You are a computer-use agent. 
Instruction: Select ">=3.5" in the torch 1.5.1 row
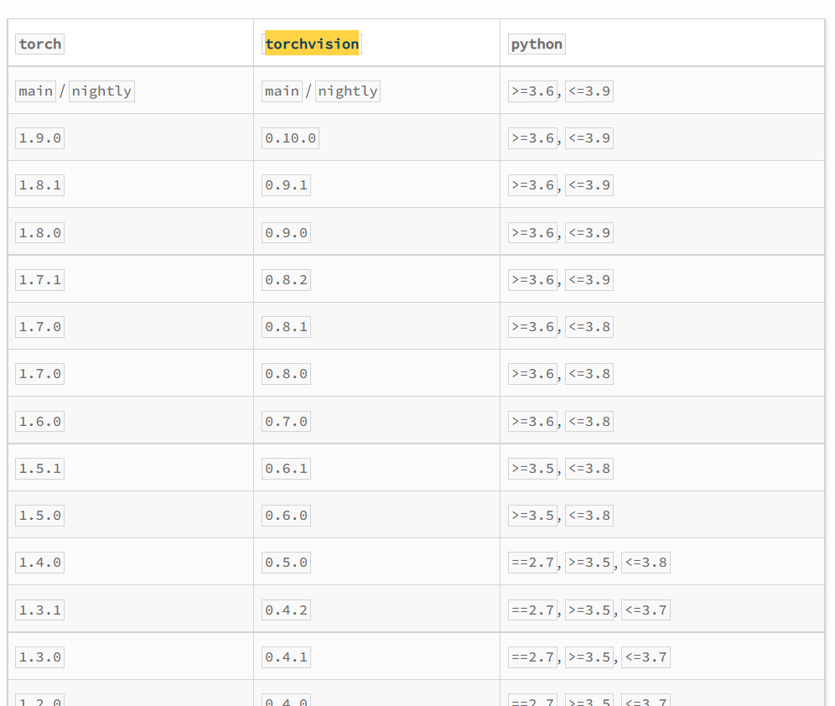tap(532, 469)
